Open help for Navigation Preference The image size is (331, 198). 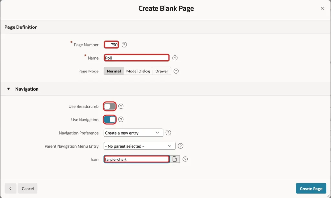[x=168, y=133]
